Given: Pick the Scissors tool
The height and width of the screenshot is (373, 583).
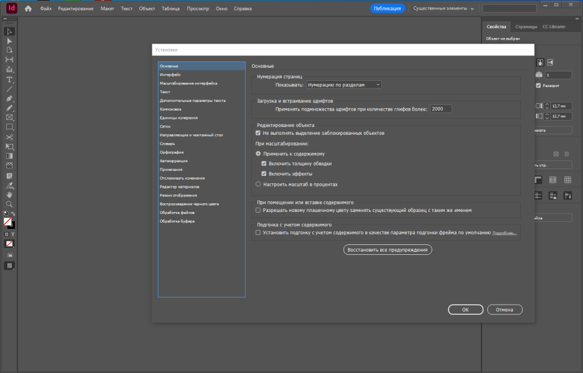Looking at the screenshot, I should [x=9, y=137].
